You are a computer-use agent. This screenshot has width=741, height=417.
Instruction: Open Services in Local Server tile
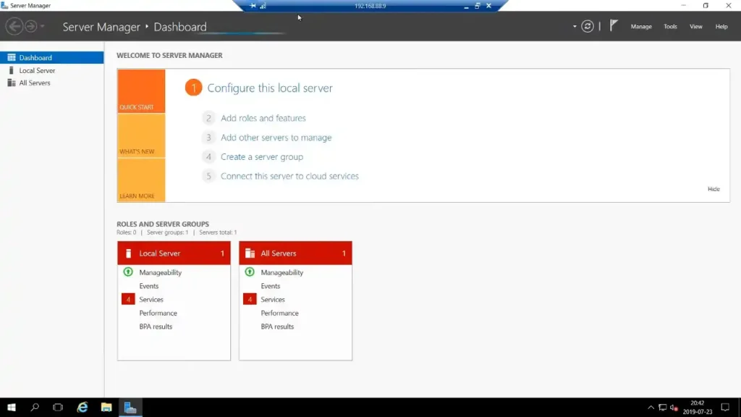click(151, 300)
